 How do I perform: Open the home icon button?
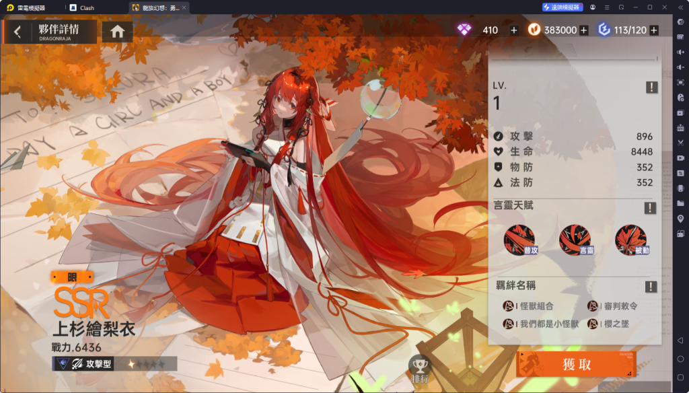click(117, 32)
